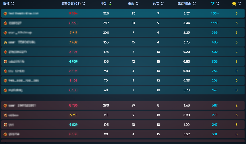This screenshot has height=144, width=246.
Task: Click the gear score value 8 168
Action: click(x=73, y=23)
